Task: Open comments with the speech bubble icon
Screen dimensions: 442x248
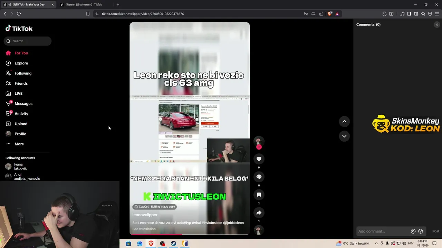Action: tap(259, 177)
